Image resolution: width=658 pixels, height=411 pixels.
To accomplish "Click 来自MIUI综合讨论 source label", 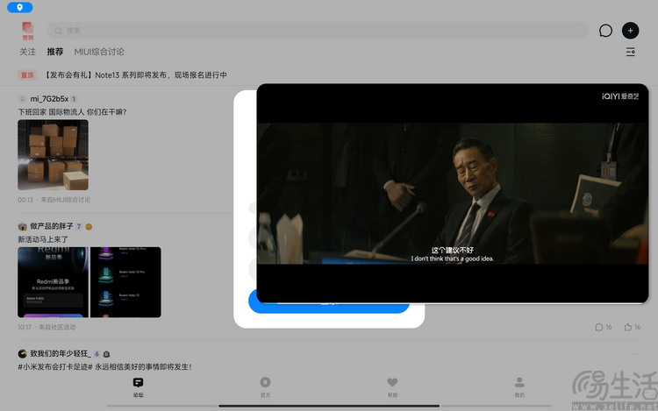I will [66, 200].
